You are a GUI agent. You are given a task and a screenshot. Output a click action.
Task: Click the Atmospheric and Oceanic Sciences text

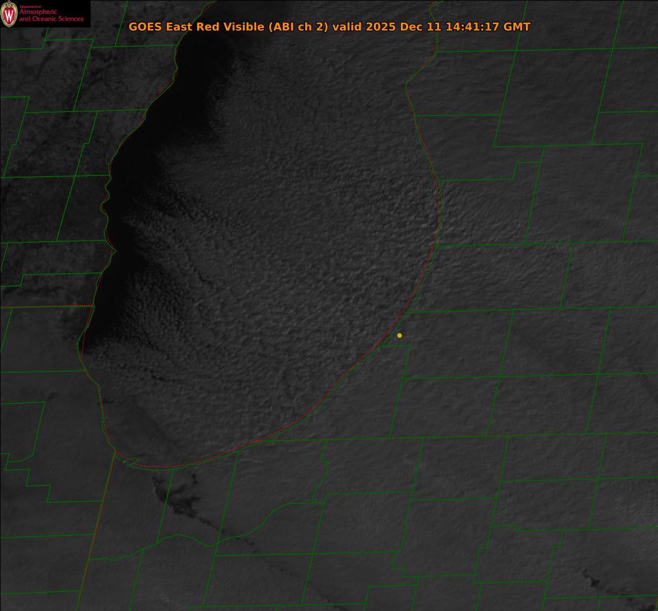point(51,15)
